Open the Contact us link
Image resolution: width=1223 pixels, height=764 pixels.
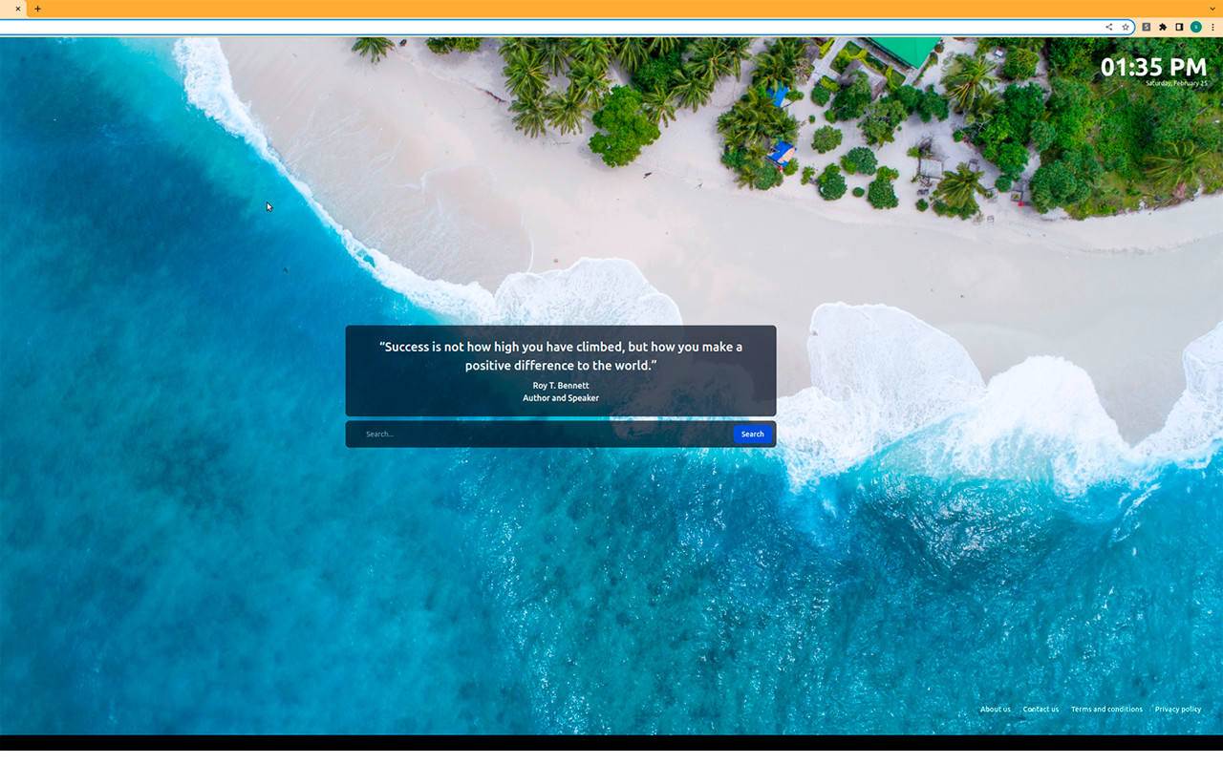pos(1041,710)
